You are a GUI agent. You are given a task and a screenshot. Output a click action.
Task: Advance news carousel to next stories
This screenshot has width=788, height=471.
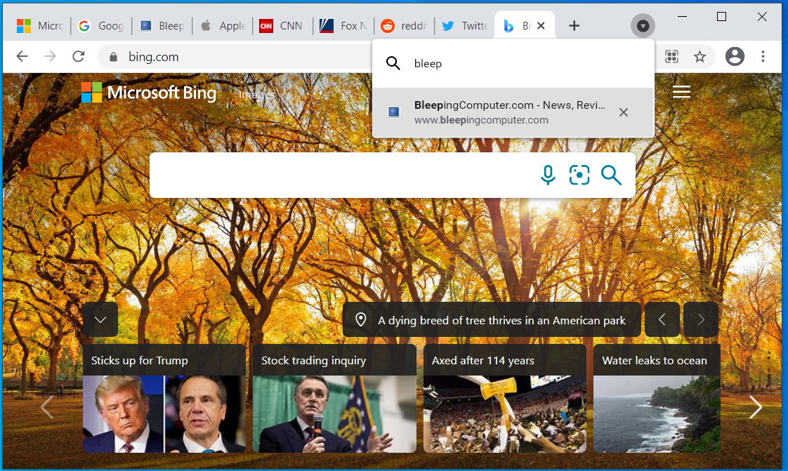pyautogui.click(x=756, y=406)
